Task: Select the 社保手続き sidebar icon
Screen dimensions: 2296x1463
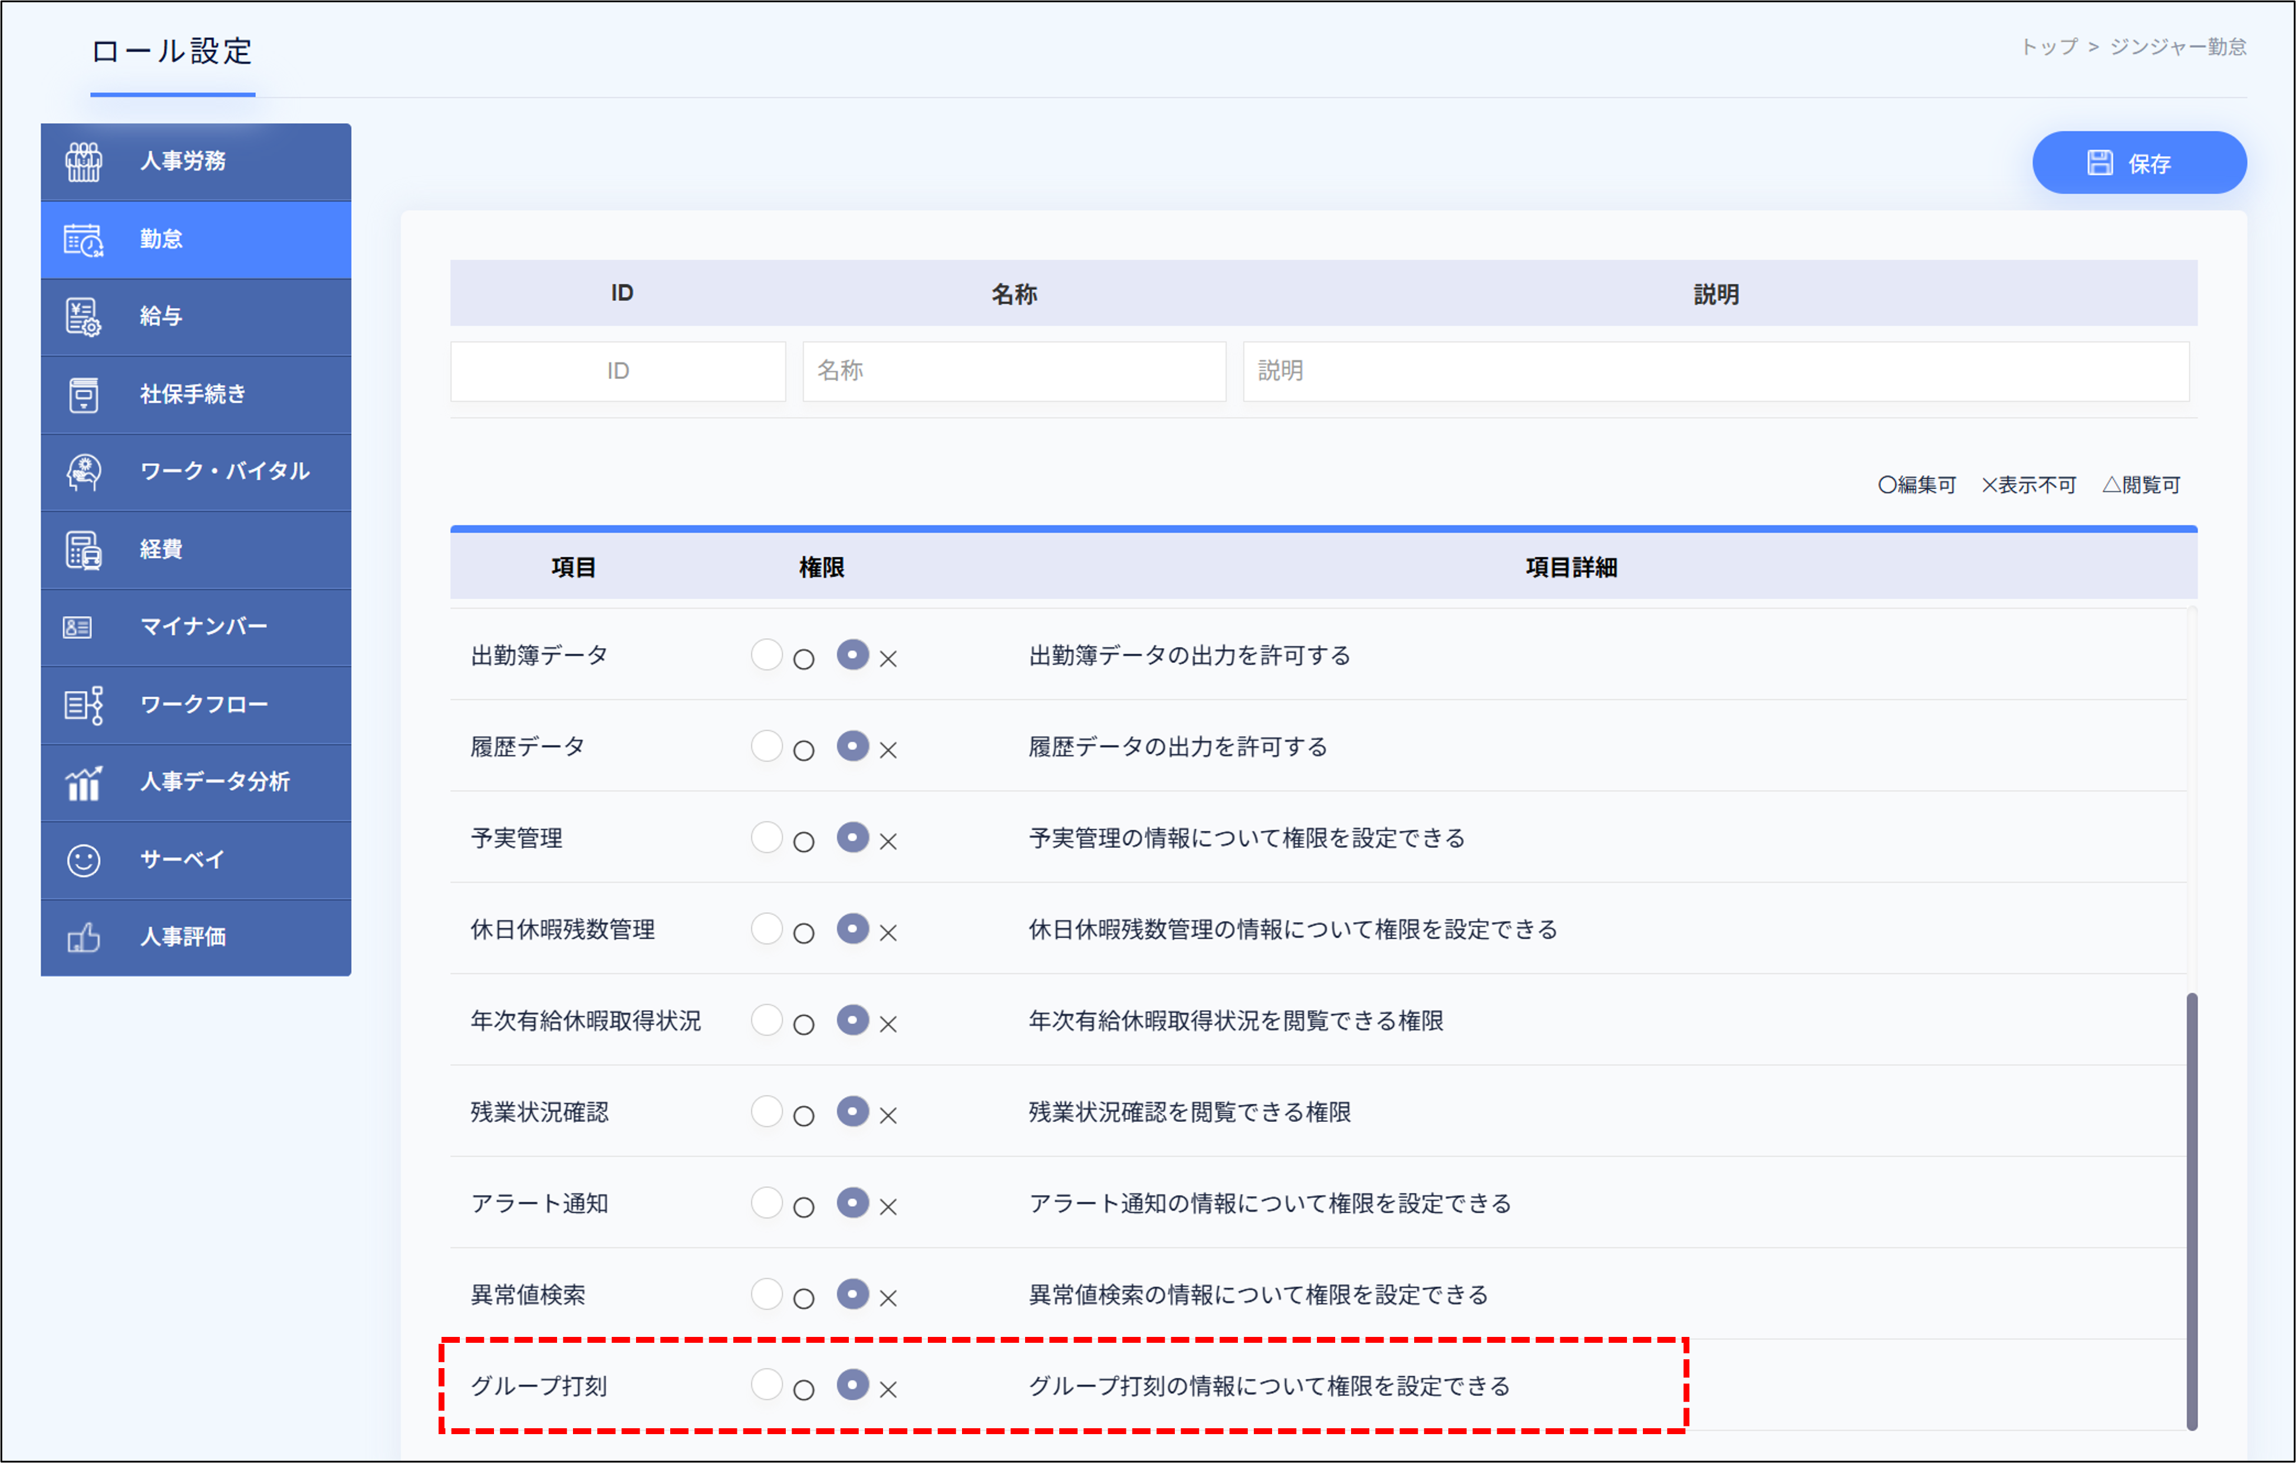Action: click(84, 395)
